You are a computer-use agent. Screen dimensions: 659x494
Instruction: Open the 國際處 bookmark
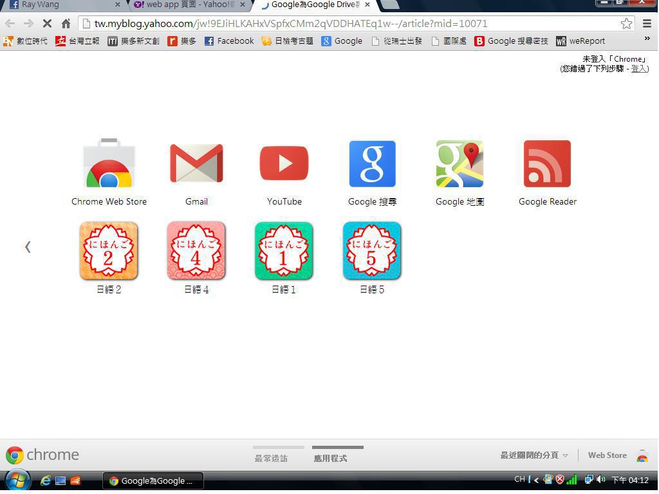pyautogui.click(x=449, y=41)
